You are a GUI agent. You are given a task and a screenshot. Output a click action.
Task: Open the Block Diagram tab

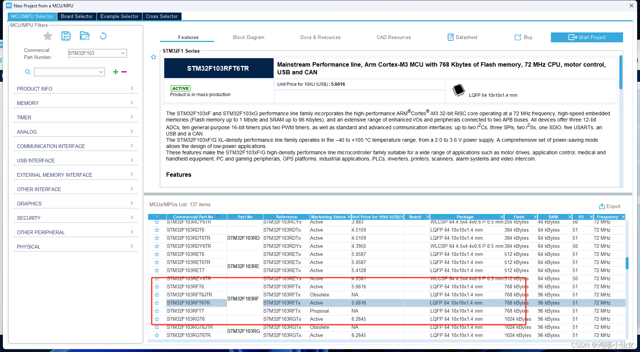249,37
